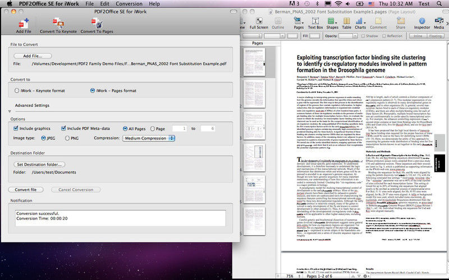Select the Page range radio button
Image resolution: width=449 pixels, height=280 pixels.
point(153,129)
